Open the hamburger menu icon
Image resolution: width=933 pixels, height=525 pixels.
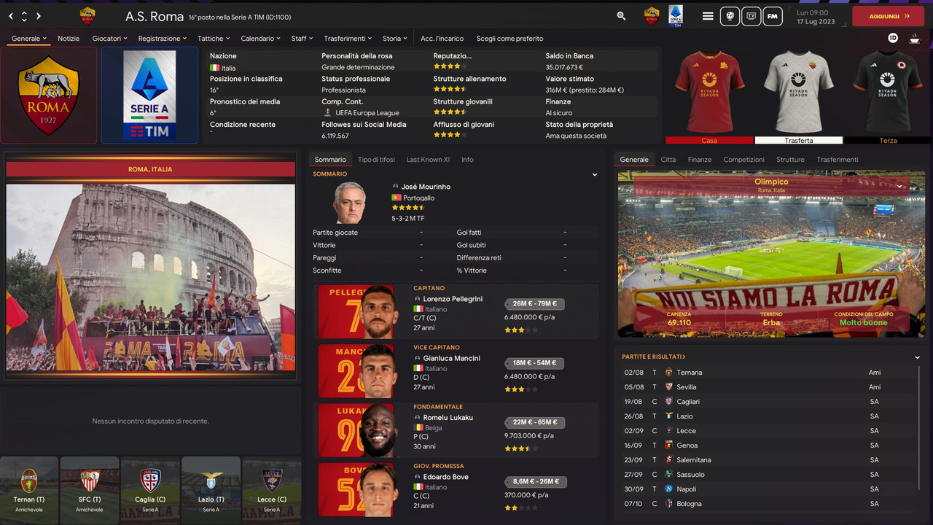point(708,16)
